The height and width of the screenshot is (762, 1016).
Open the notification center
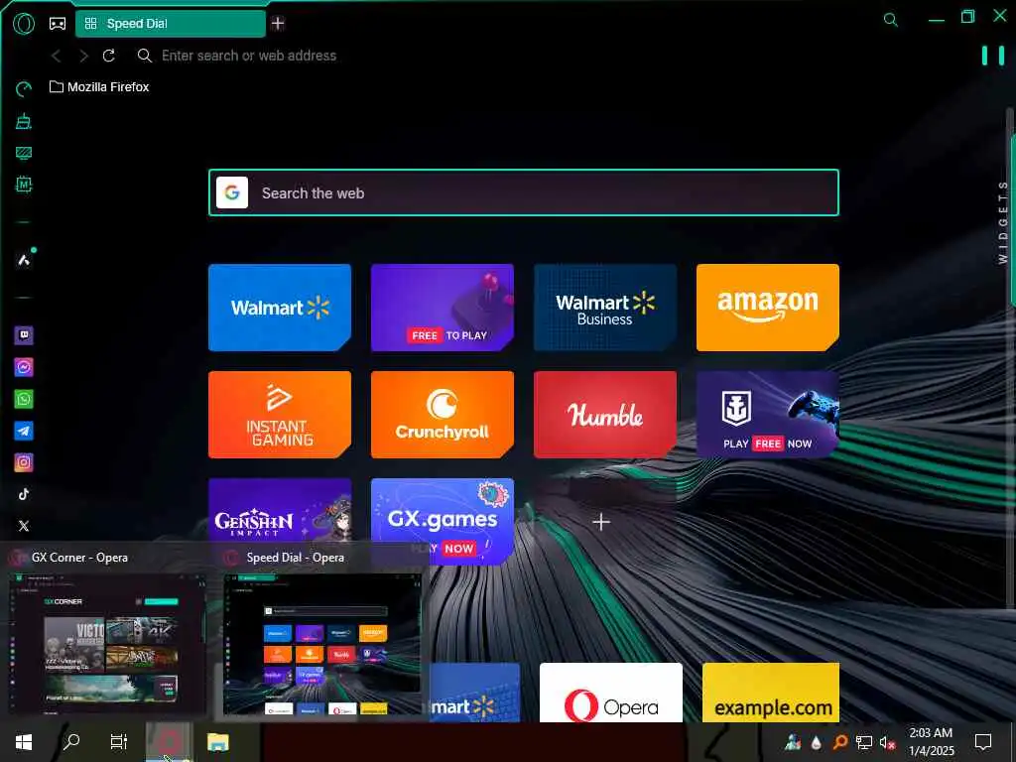983,742
